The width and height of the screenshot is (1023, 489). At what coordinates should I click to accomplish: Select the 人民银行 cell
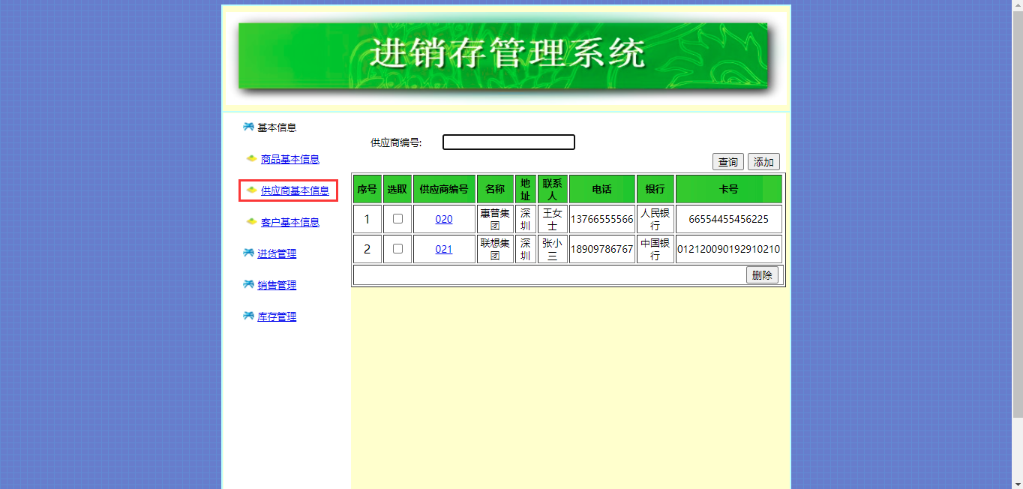[x=655, y=219]
